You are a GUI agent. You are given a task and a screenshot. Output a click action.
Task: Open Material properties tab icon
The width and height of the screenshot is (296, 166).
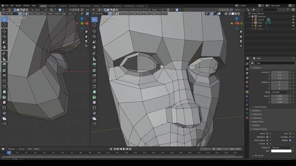pyautogui.click(x=247, y=118)
